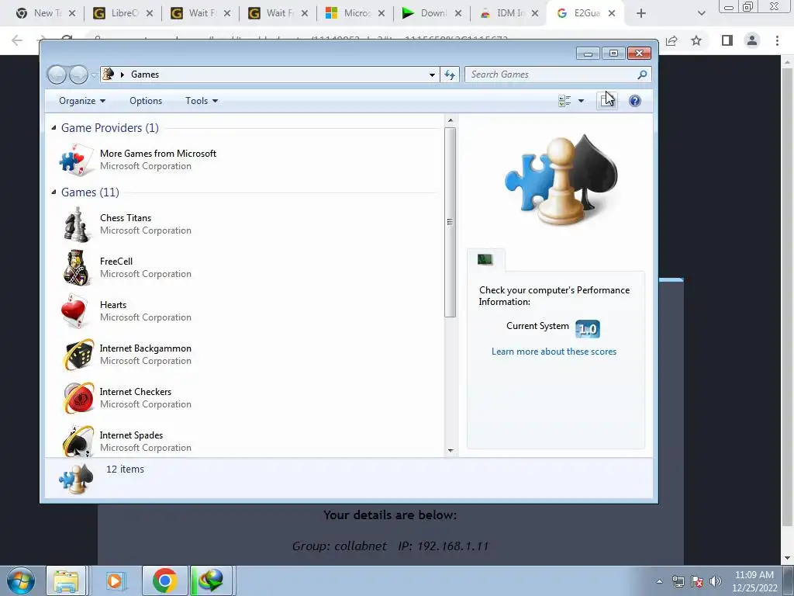The image size is (794, 596).
Task: Click the games list scroll up arrow
Action: click(x=451, y=120)
